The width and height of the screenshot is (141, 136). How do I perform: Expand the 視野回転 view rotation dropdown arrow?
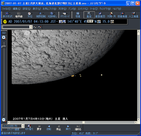tap(43, 13)
